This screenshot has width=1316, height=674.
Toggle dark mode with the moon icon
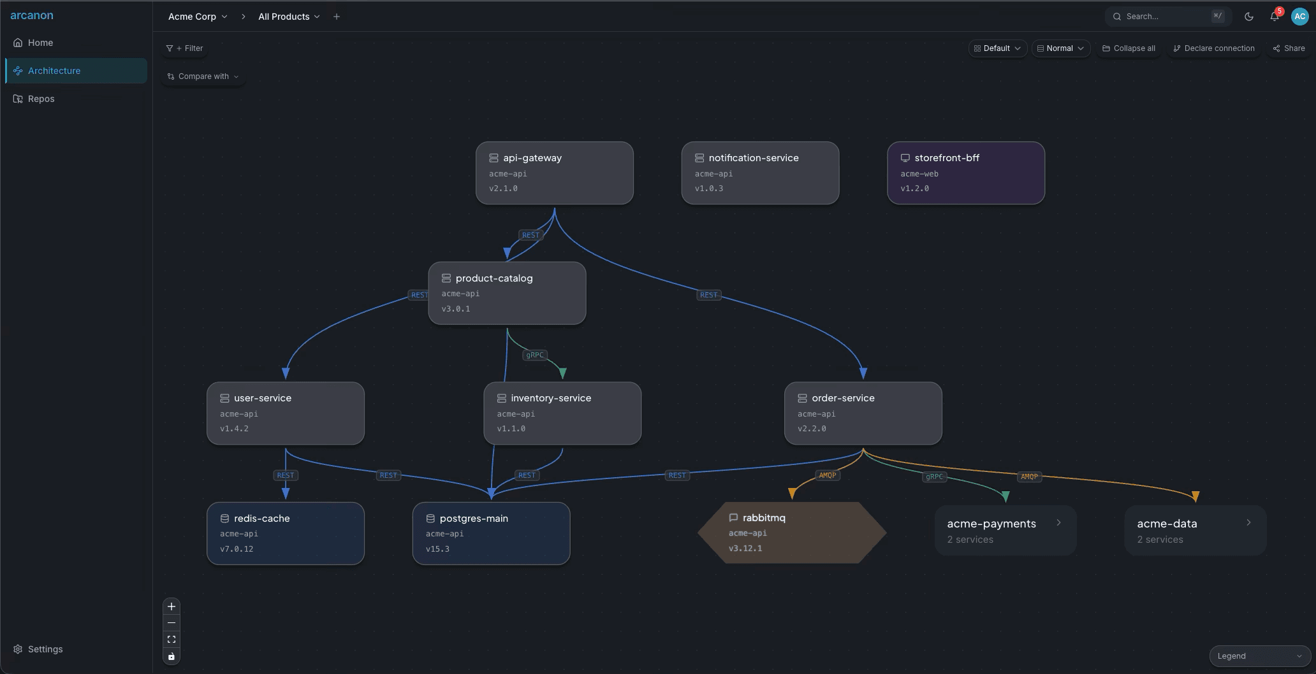[1249, 17]
